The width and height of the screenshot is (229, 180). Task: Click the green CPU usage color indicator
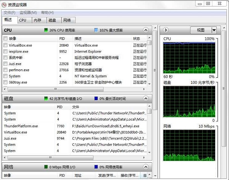[46, 30]
